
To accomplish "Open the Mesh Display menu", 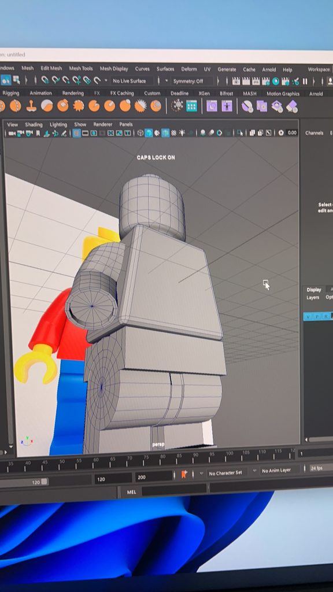I will (x=114, y=69).
